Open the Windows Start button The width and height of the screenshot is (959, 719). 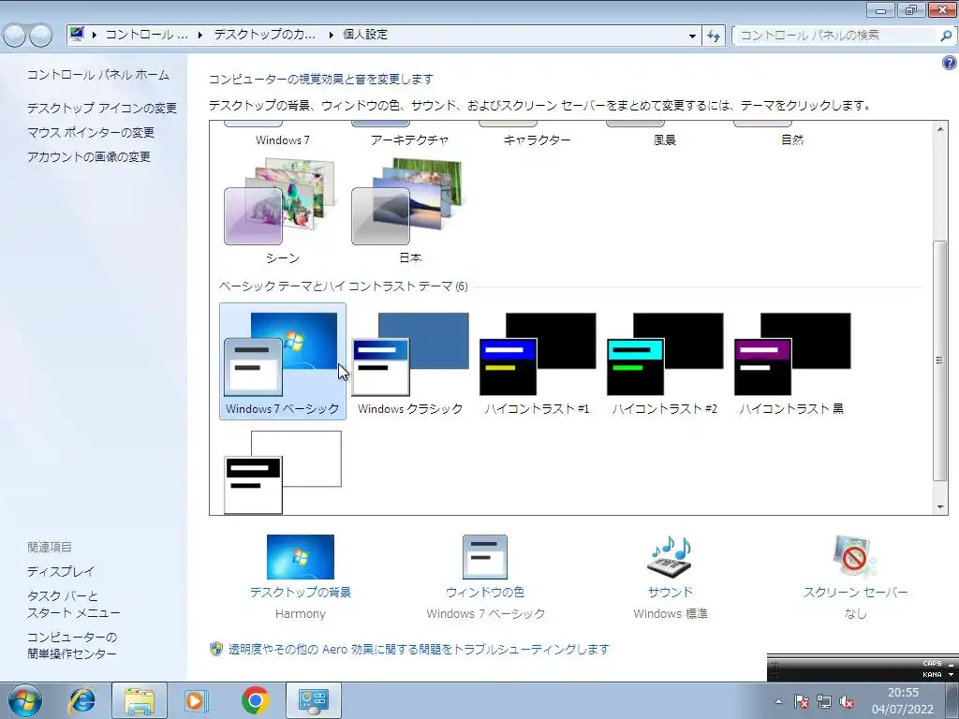pos(24,700)
